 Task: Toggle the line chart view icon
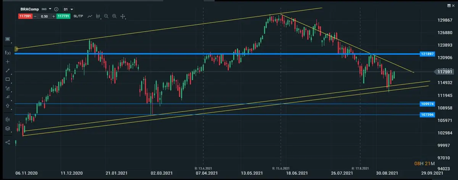90,16
